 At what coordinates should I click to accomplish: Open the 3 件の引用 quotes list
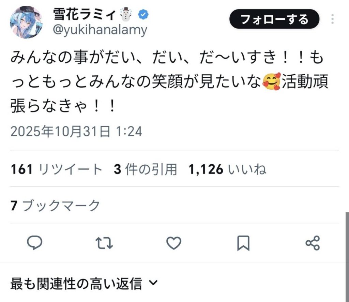tap(146, 169)
